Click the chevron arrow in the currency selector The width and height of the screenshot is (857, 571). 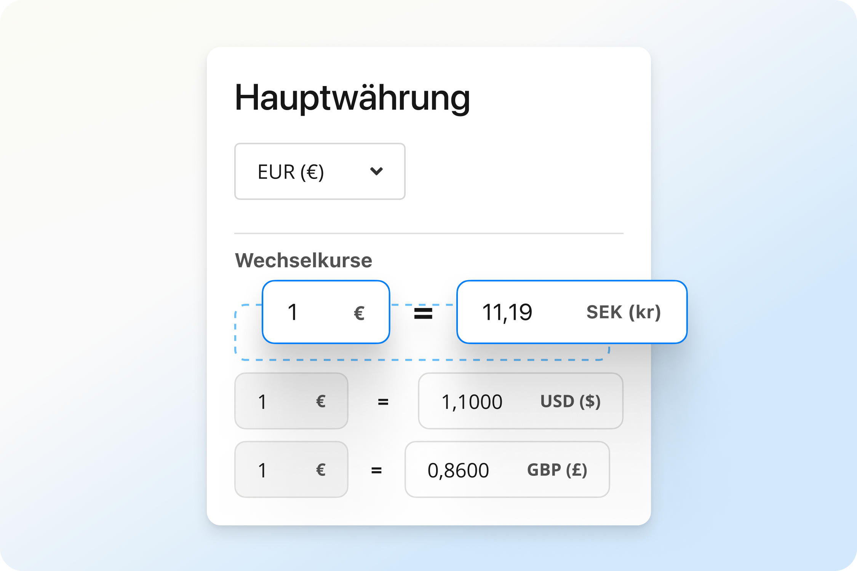point(376,171)
